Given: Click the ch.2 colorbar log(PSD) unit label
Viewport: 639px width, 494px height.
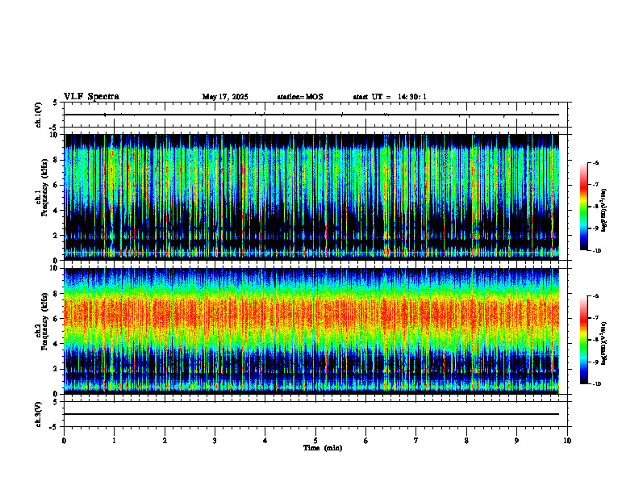Looking at the screenshot, I should [x=604, y=343].
